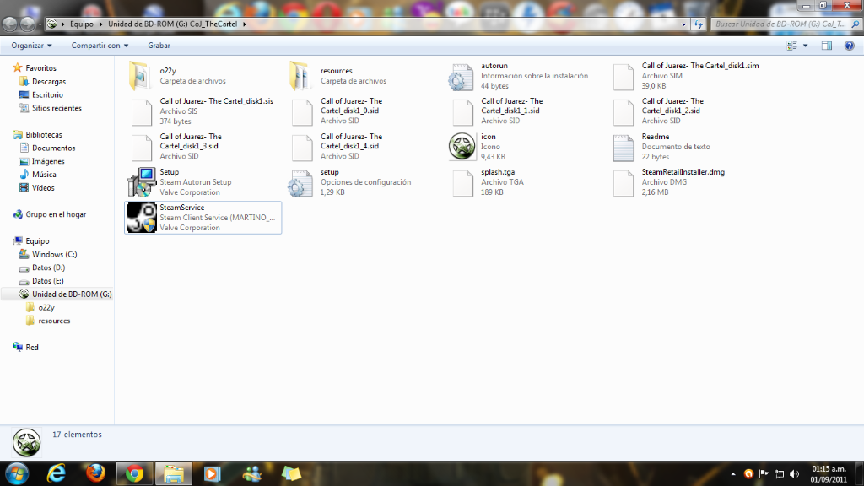Focus the search box Buscar Unidad
The image size is (864, 486).
[x=780, y=24]
